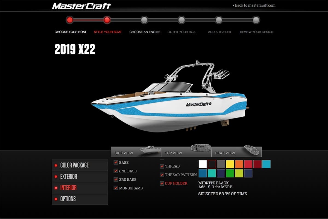Click the boat preview image
This screenshot has width=328, height=219.
click(x=169, y=96)
